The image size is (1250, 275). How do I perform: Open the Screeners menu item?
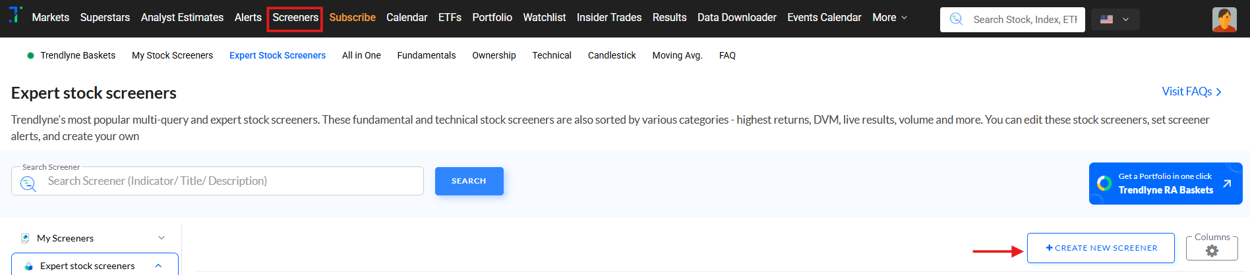[295, 18]
